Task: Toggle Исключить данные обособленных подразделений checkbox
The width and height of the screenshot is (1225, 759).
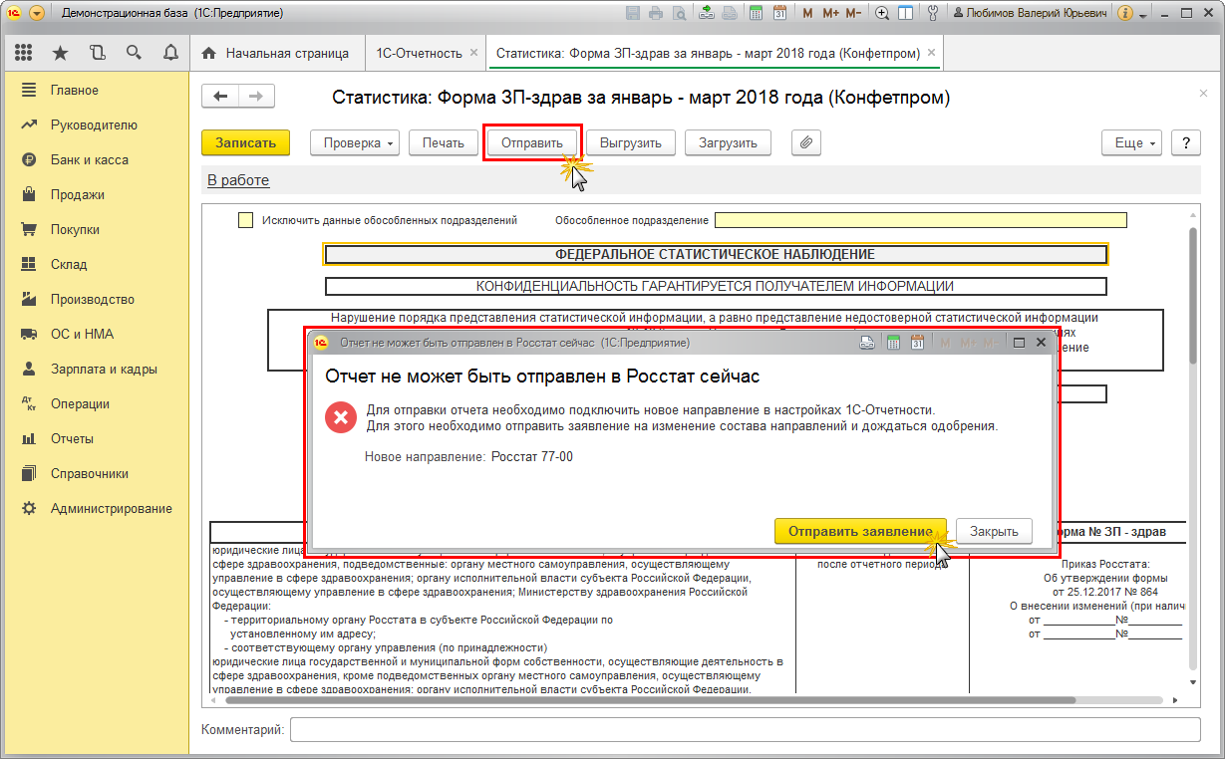Action: (245, 220)
